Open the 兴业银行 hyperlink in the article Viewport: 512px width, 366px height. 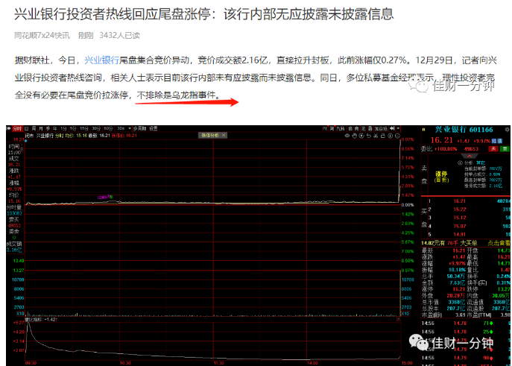(x=101, y=60)
